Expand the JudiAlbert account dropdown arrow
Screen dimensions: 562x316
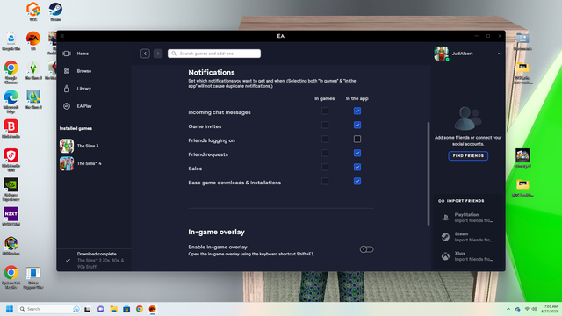[500, 54]
